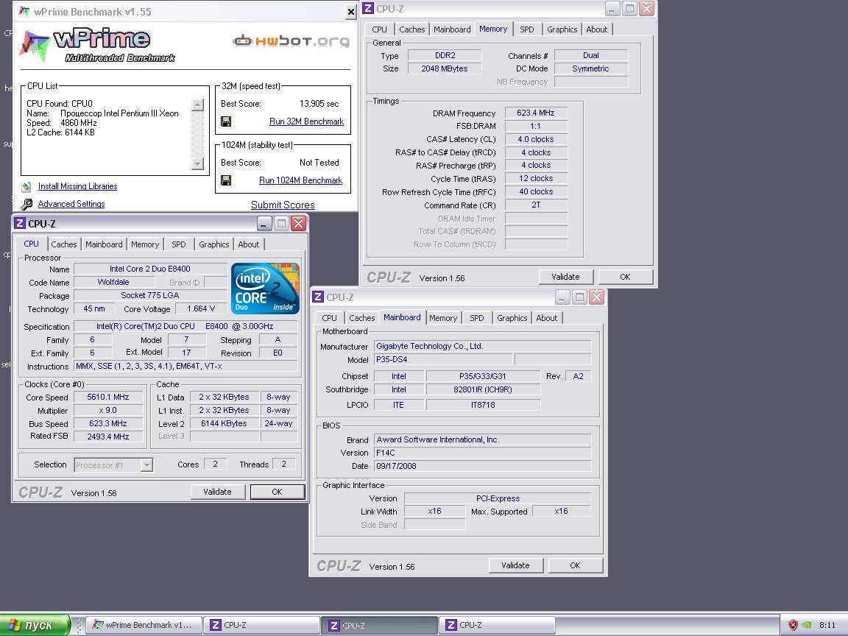848x636 pixels.
Task: Click the Rated FSB value 2493.4 MHz
Action: pyautogui.click(x=107, y=437)
